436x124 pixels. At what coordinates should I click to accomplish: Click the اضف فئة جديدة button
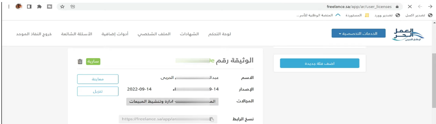click(320, 63)
